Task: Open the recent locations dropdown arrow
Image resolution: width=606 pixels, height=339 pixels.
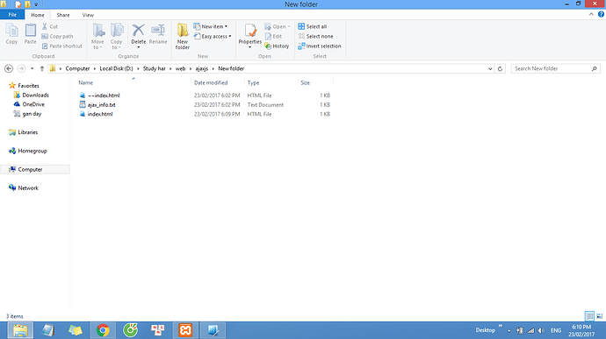Action: (32, 68)
